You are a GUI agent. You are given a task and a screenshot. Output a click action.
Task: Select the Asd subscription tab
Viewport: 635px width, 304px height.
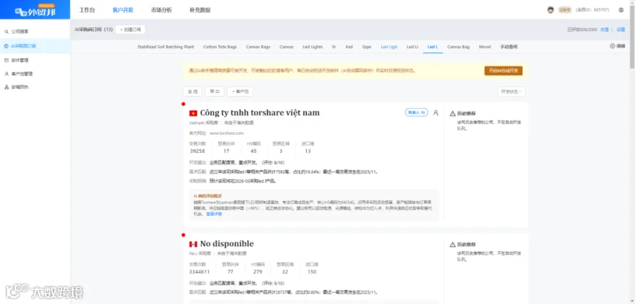349,47
